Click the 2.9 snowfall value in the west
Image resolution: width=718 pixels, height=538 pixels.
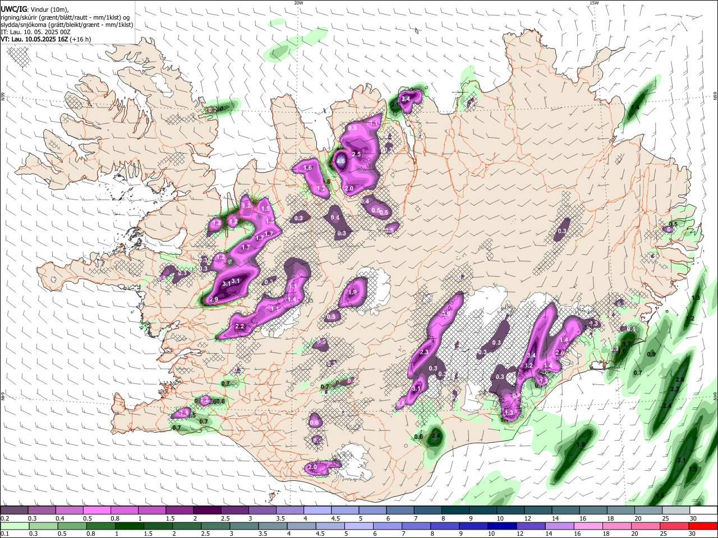pos(213,300)
